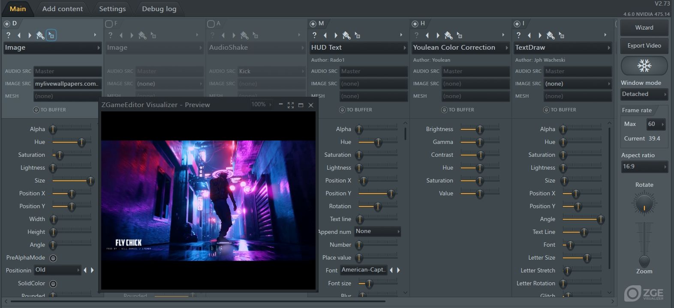
Task: Open the Settings tab
Action: coord(112,9)
